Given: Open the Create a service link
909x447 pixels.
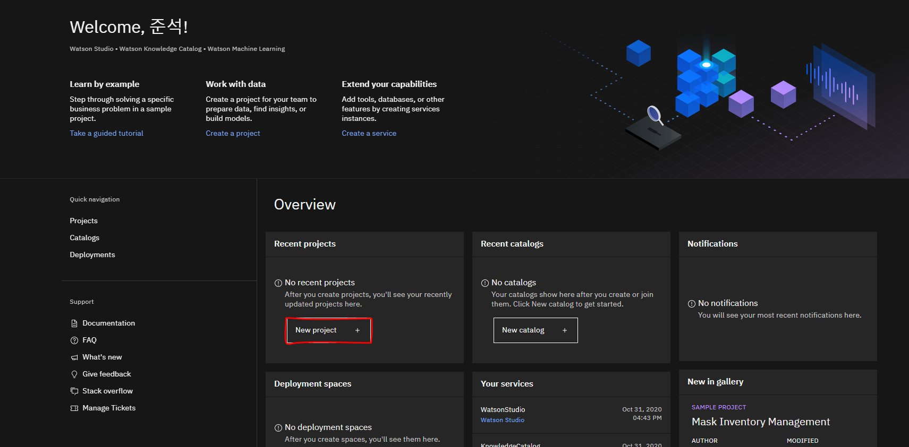Looking at the screenshot, I should pos(369,133).
